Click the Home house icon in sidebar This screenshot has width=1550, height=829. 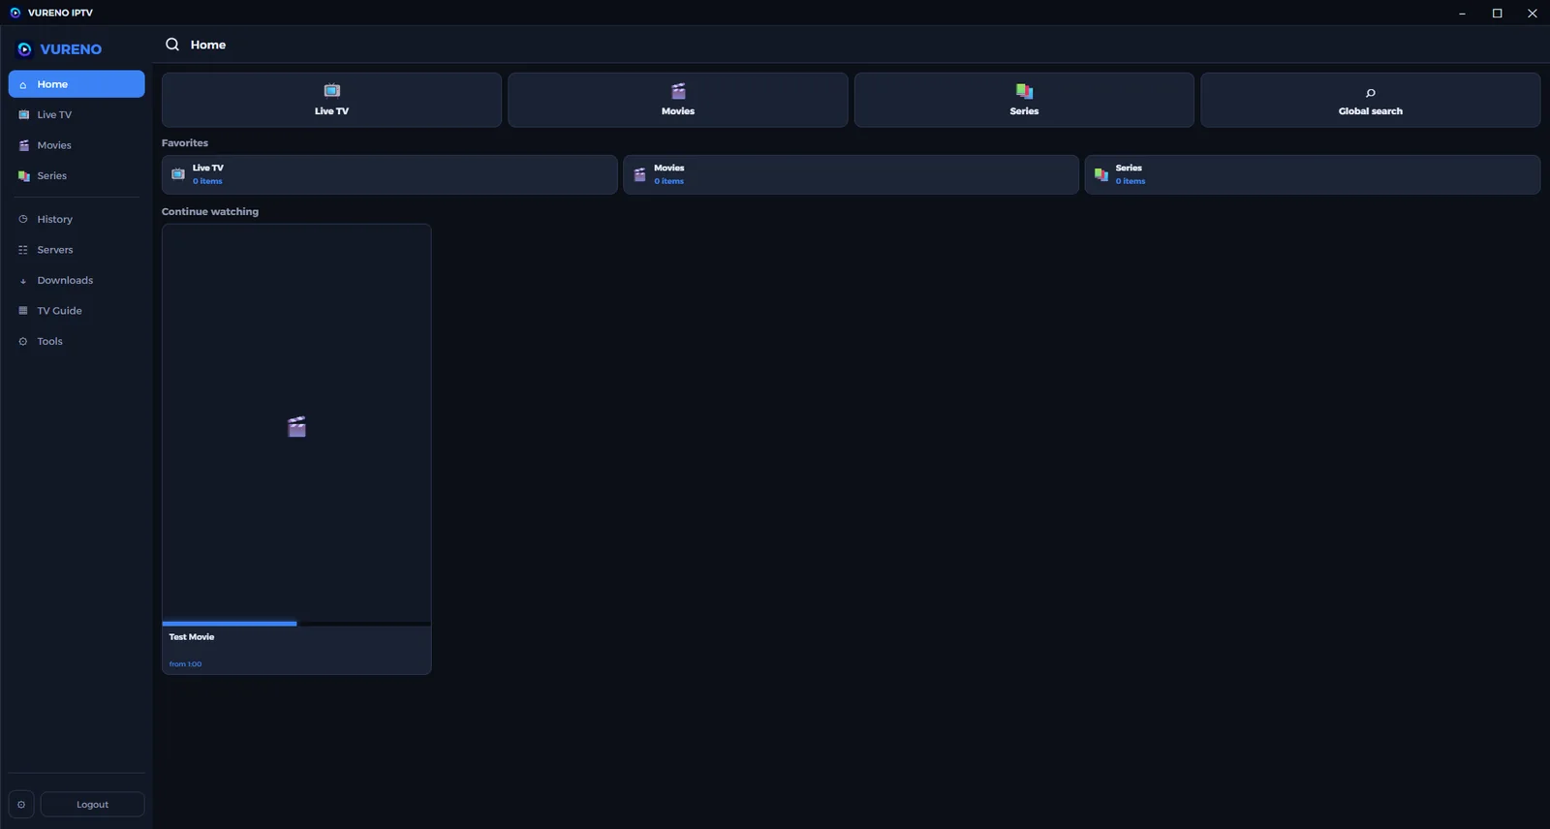coord(23,85)
